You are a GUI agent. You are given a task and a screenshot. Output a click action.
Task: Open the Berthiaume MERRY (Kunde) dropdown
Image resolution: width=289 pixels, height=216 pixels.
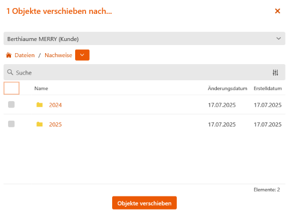[144, 39]
